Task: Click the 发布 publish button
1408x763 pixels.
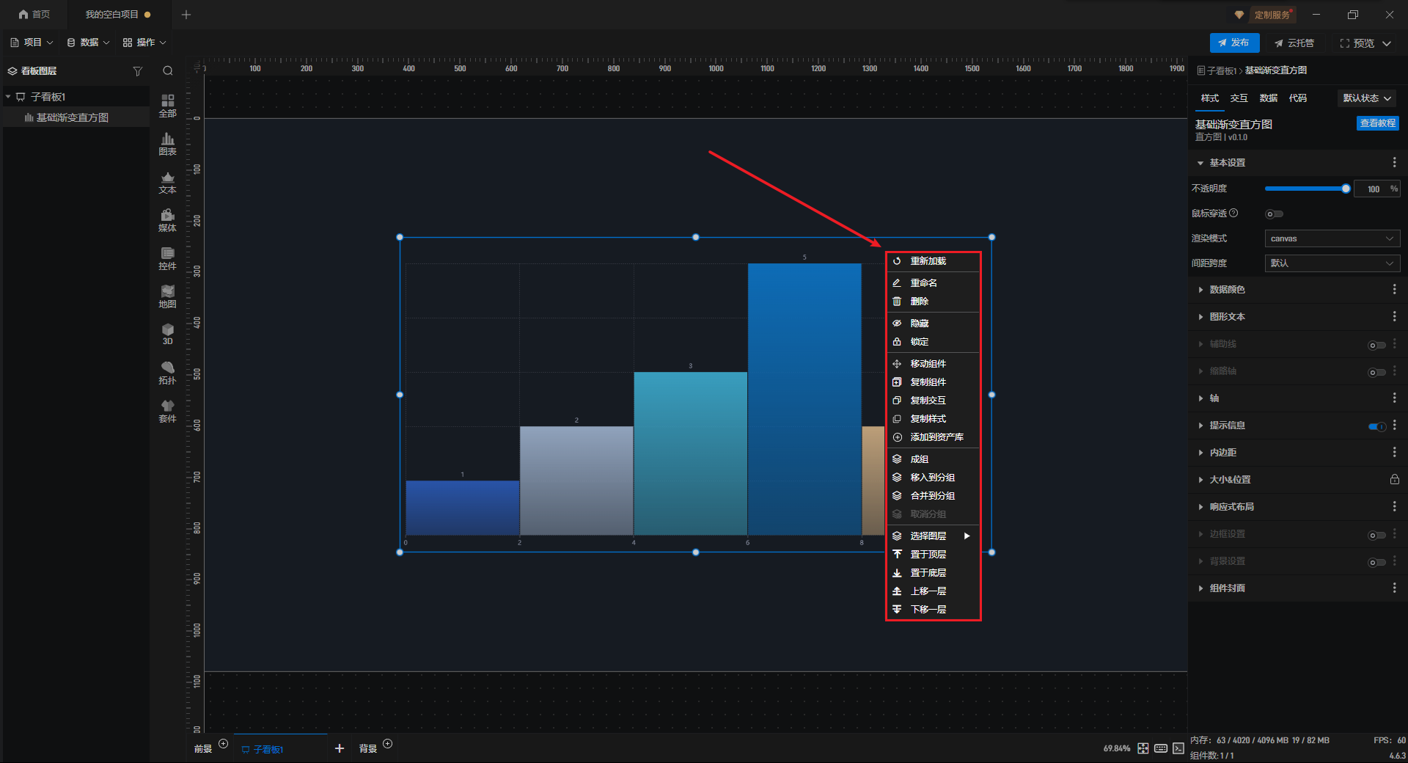Action: coord(1234,43)
